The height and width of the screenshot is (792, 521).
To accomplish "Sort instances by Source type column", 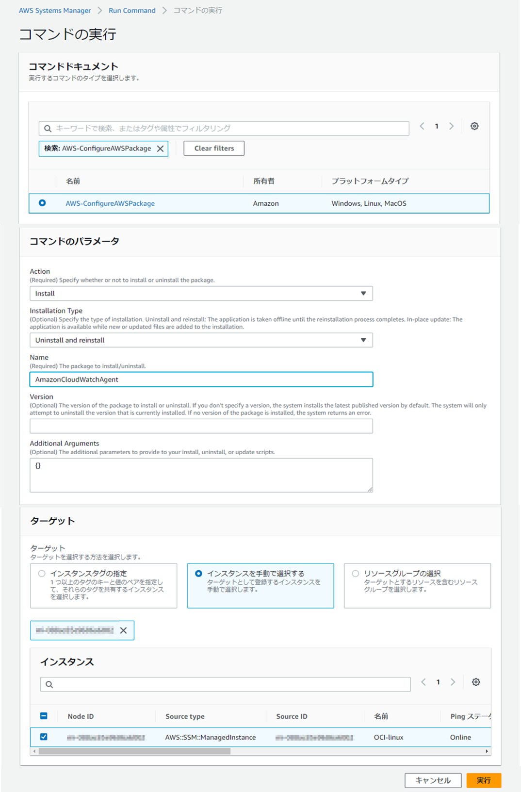I will tap(185, 716).
